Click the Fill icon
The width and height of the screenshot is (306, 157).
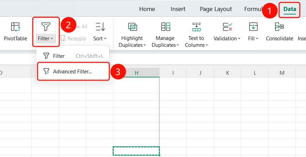(253, 27)
